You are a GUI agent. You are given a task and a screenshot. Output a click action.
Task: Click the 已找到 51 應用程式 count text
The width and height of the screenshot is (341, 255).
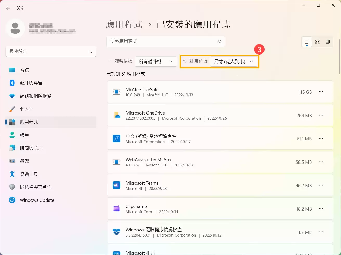point(126,74)
